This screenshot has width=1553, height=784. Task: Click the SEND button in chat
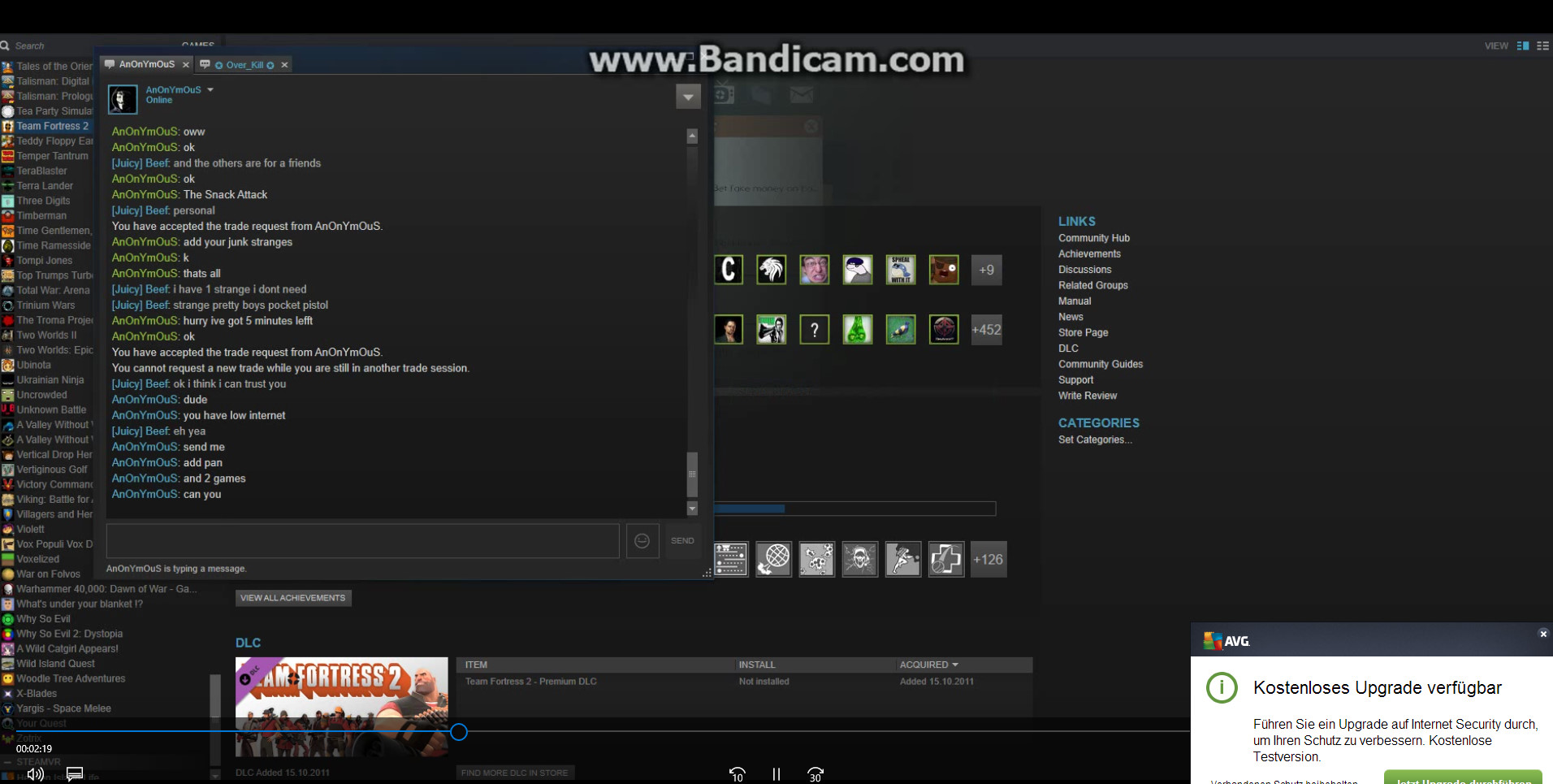(x=682, y=541)
